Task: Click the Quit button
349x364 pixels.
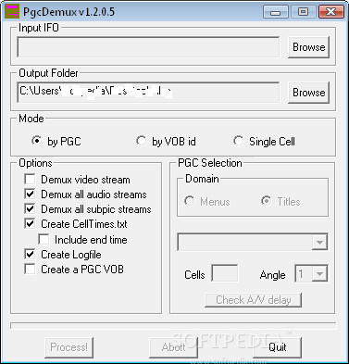Action: [278, 347]
